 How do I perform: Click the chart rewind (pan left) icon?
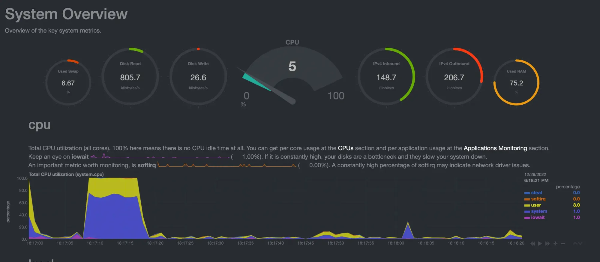click(532, 243)
